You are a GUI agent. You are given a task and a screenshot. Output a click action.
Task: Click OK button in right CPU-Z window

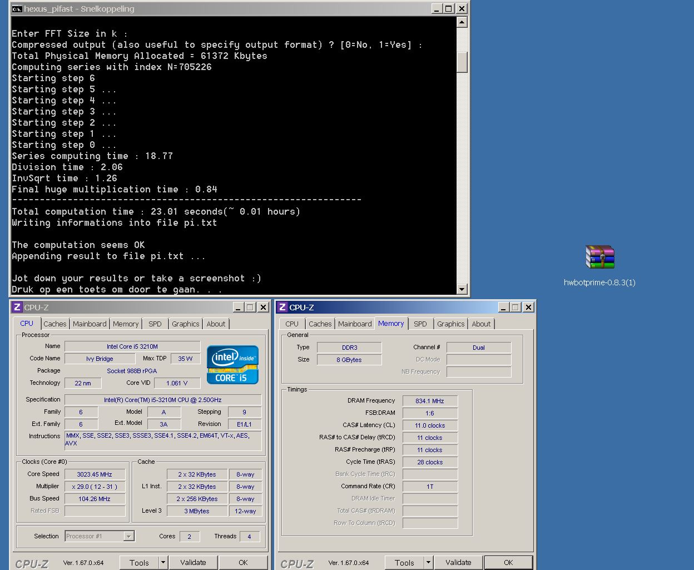tap(508, 563)
